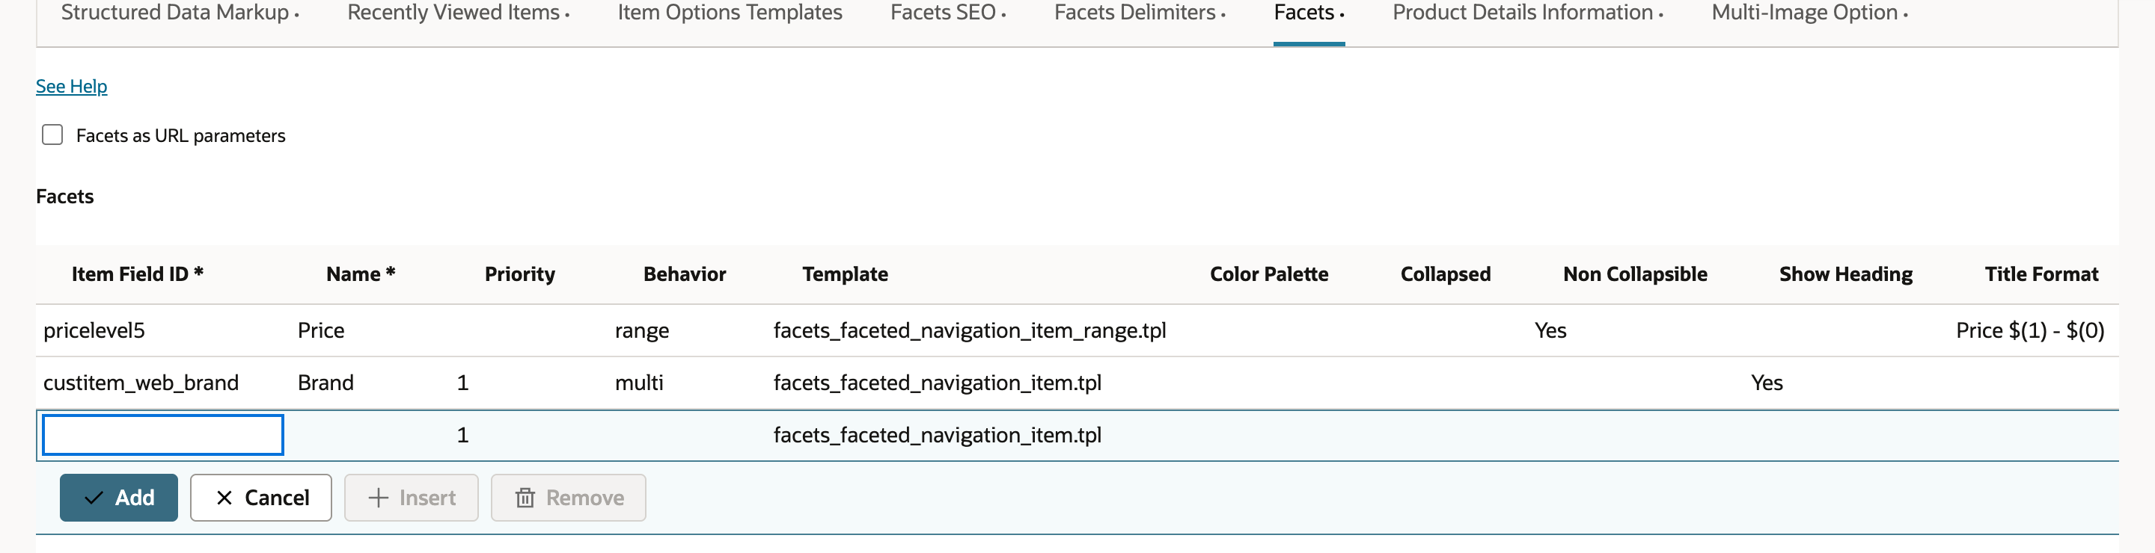Click the Yes value in the Brand row
Image resolution: width=2155 pixels, height=553 pixels.
pos(1767,383)
